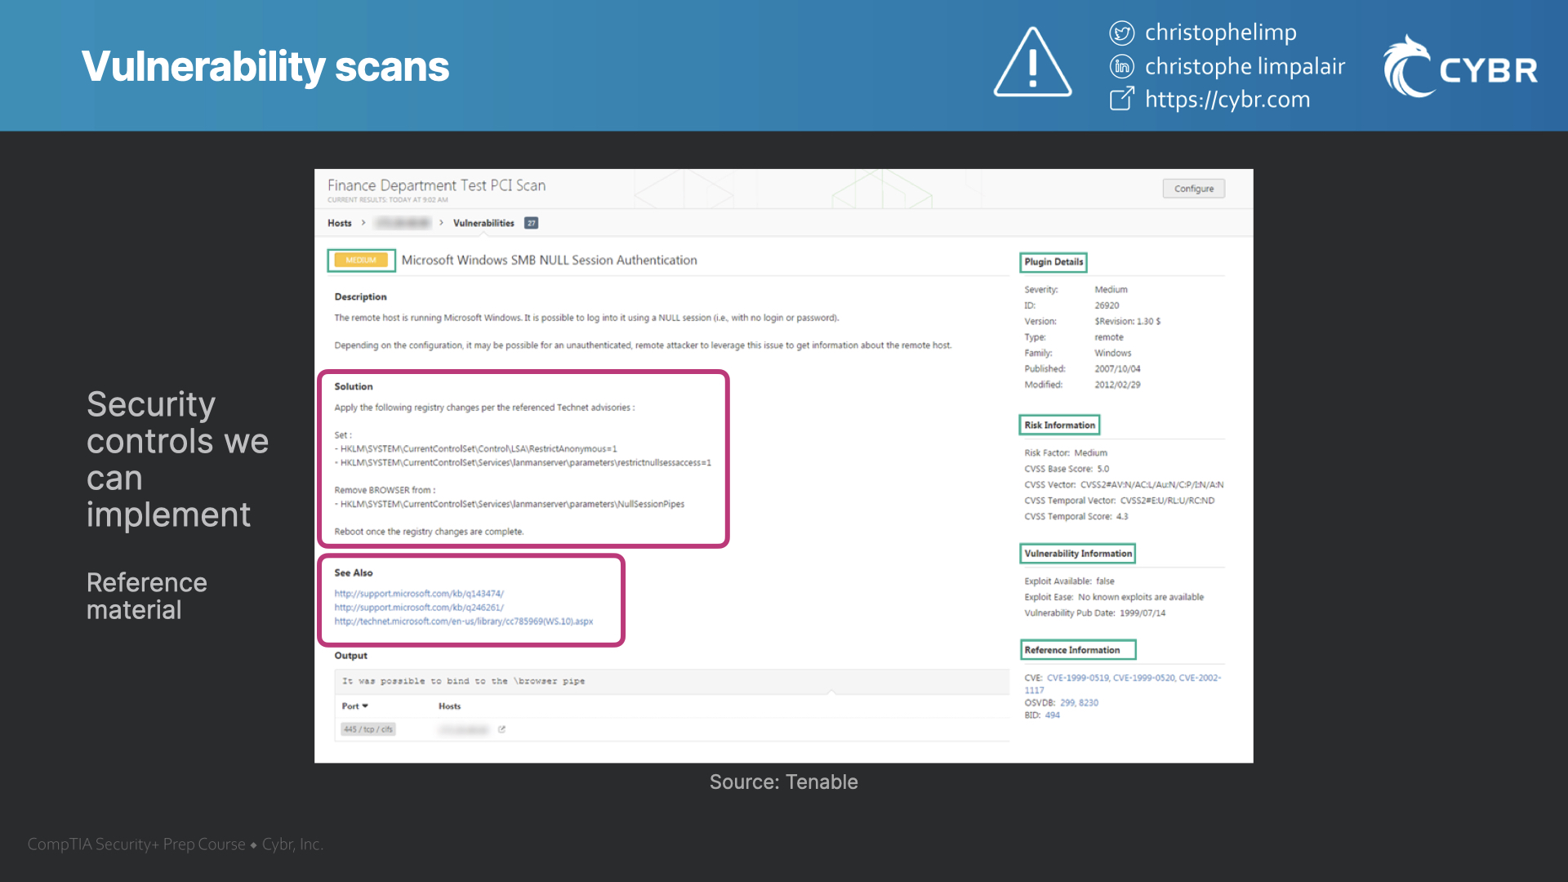The image size is (1568, 882).
Task: Click the Solution section heading
Action: pos(354,387)
